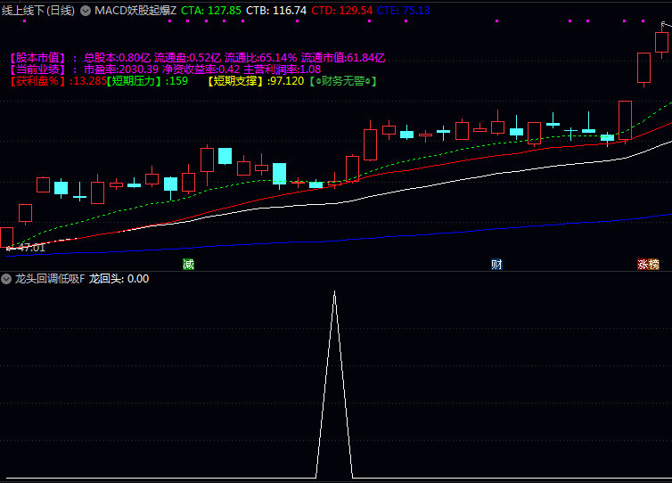The width and height of the screenshot is (672, 483).
Task: Click the 龙头回调低吸F indicator label
Action: tap(49, 279)
